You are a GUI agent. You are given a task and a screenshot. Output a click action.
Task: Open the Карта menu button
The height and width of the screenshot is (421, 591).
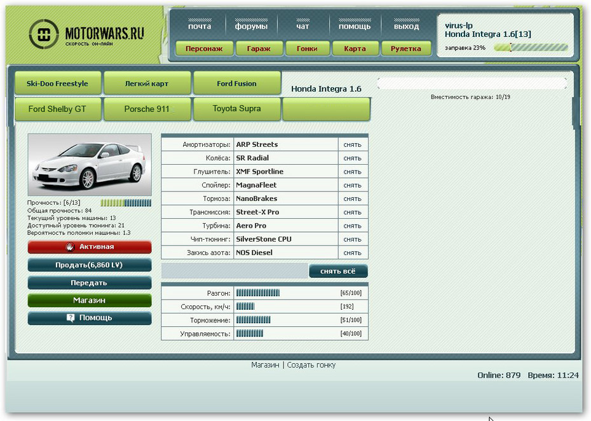(x=355, y=48)
